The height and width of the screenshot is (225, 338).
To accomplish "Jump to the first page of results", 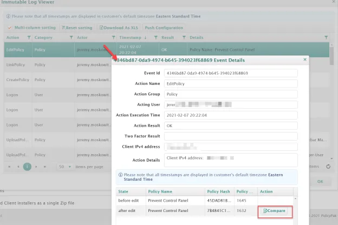I will 9,167.
